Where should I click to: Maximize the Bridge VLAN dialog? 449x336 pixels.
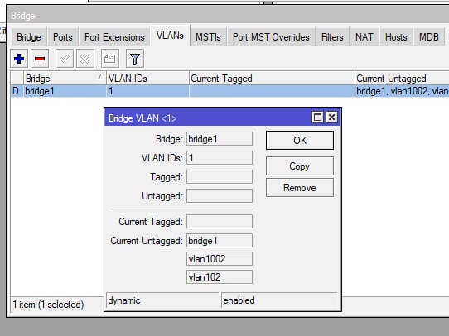[x=317, y=118]
